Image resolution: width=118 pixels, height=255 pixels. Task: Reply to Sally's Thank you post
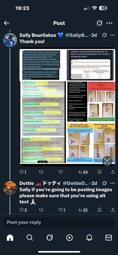(x=23, y=172)
